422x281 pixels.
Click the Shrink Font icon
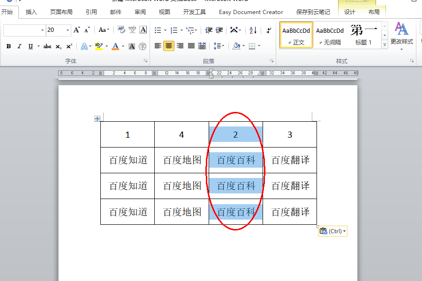coord(87,30)
